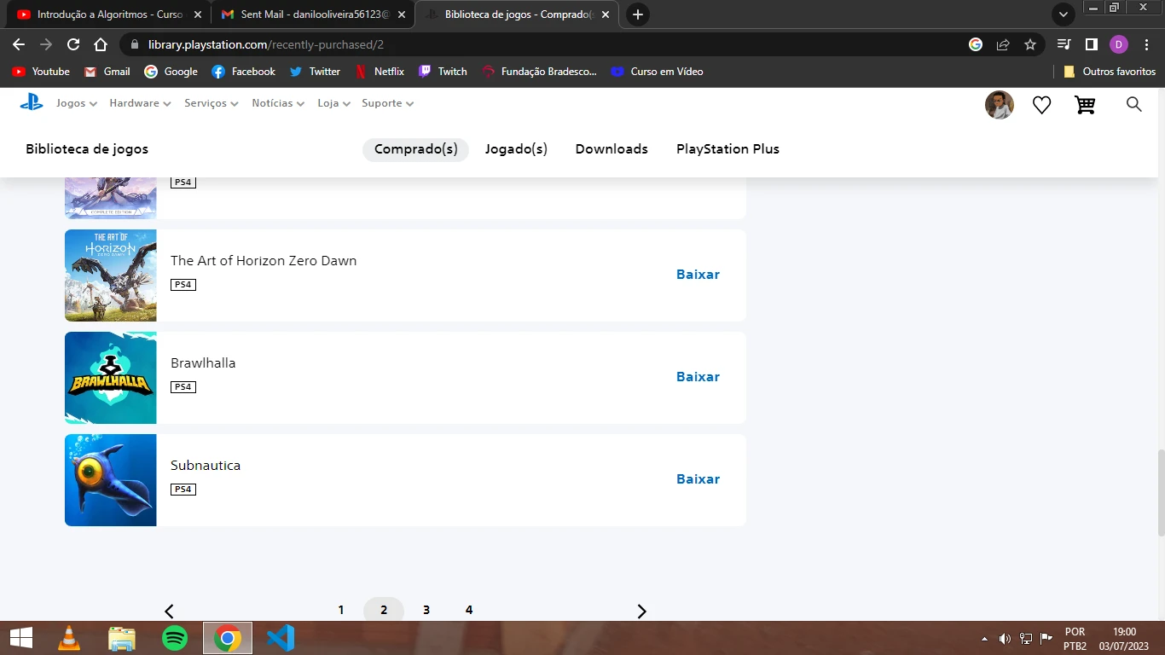The height and width of the screenshot is (655, 1165).
Task: Open Gmail bookmark
Action: 107,72
